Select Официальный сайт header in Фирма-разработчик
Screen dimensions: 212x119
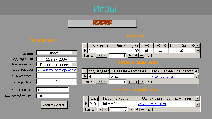[x=166, y=99]
